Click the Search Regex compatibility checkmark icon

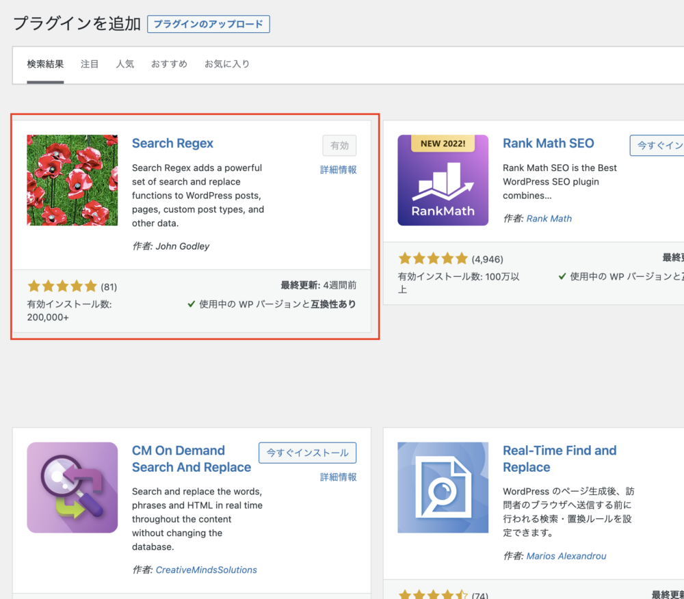coord(191,304)
